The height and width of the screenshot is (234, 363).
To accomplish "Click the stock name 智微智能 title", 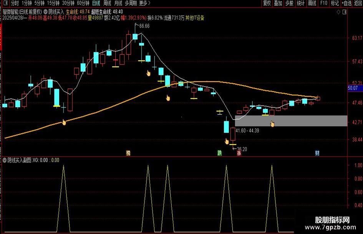I will point(10,12).
